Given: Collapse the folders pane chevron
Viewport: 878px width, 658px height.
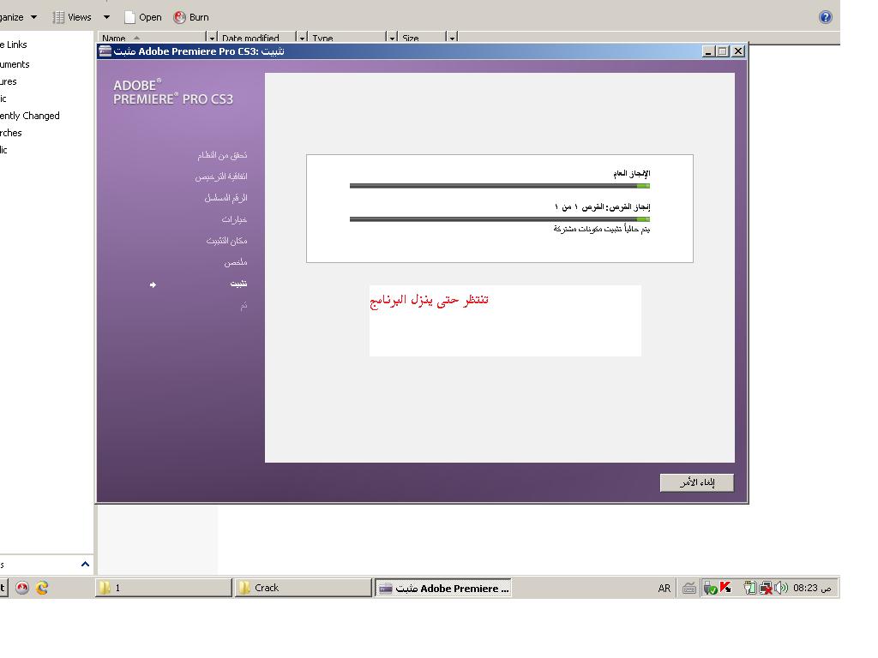Looking at the screenshot, I should pos(85,564).
